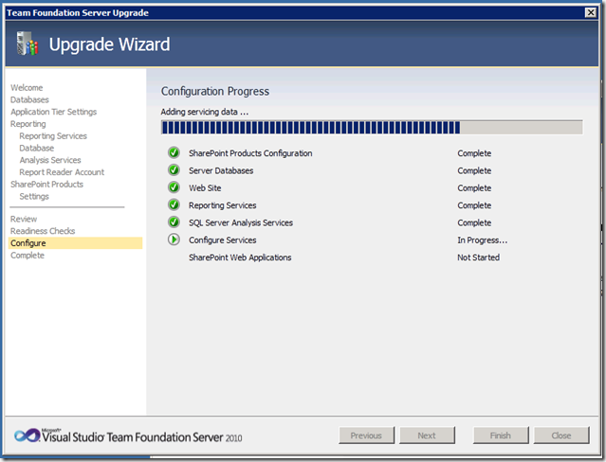Click the Finish button
The image size is (606, 462).
coord(500,435)
